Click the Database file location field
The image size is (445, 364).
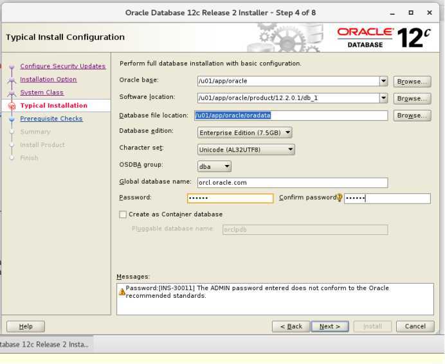[x=291, y=116]
